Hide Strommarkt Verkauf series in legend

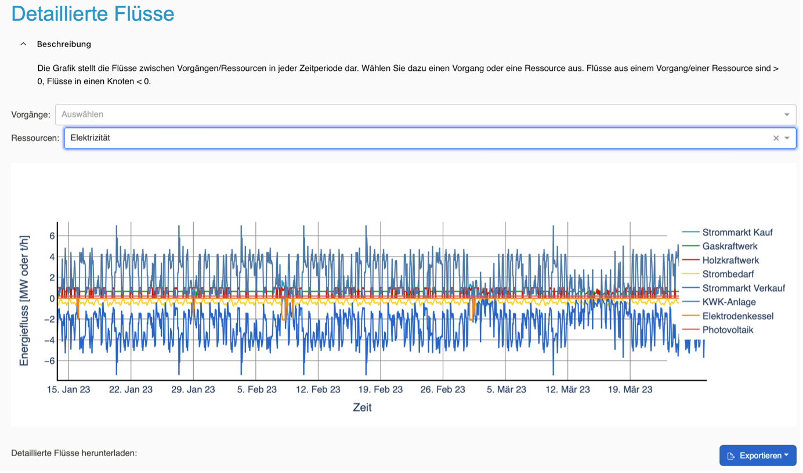point(743,288)
